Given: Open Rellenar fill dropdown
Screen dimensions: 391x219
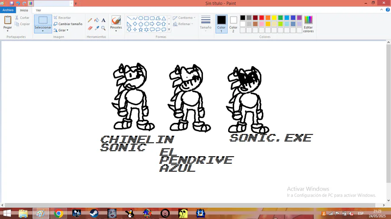Looking at the screenshot, I should point(183,24).
